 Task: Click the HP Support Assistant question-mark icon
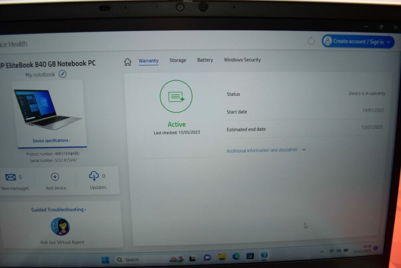coord(264,255)
